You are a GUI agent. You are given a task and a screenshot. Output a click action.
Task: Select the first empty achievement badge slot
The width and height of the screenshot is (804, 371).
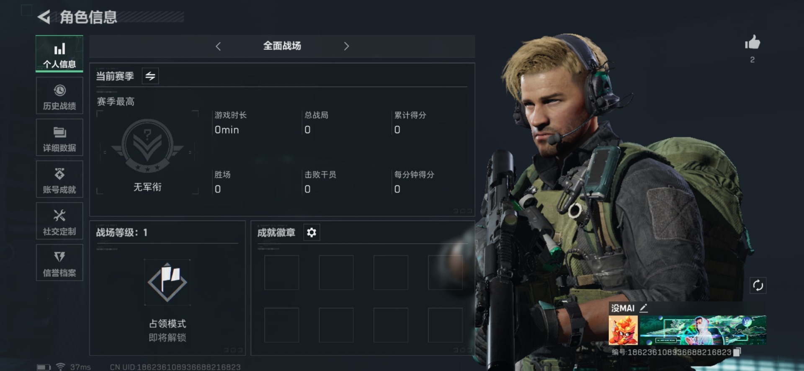point(281,273)
